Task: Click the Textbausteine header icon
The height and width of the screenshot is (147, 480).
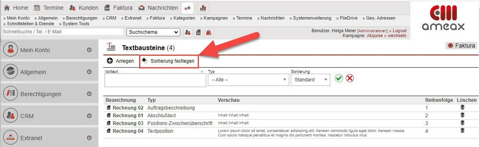Action: [111, 47]
